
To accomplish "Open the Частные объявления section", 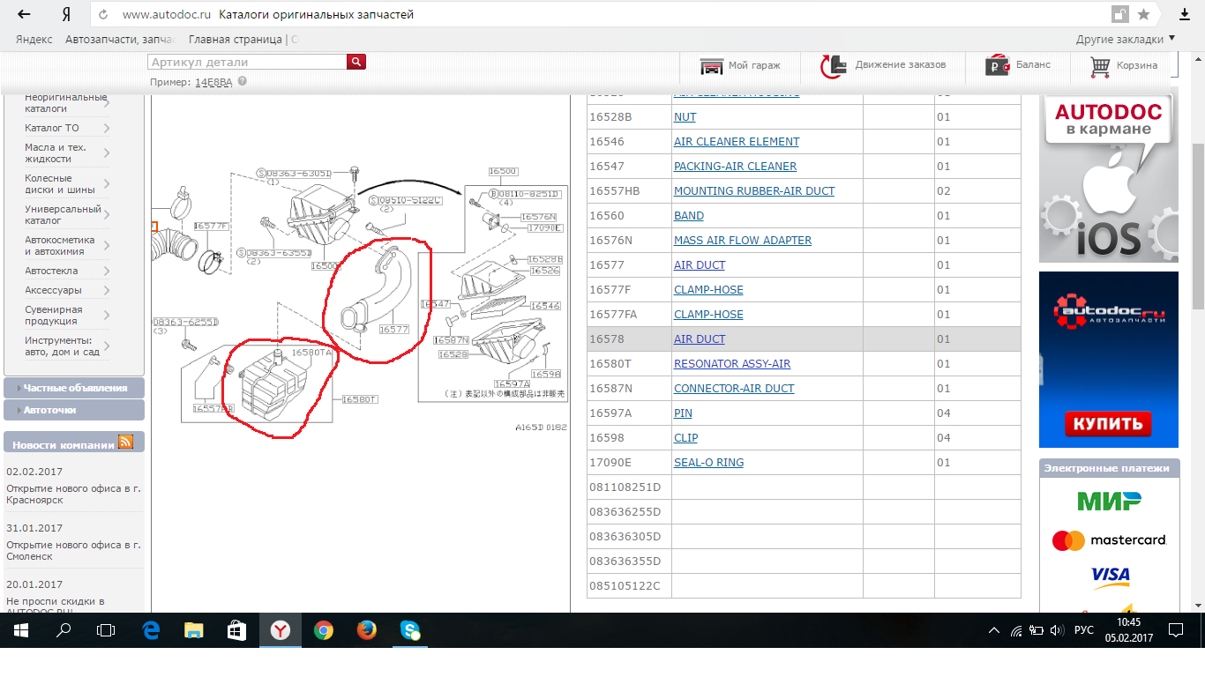I will (x=74, y=388).
